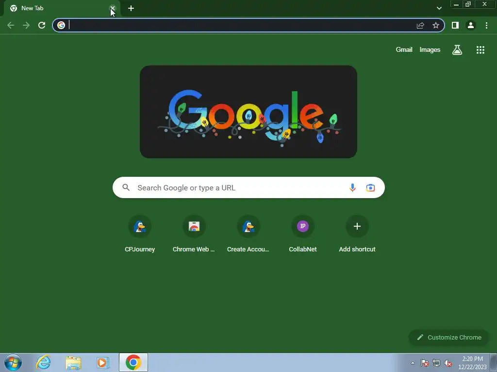497x372 pixels.
Task: Launch Internet Explorer from taskbar
Action: coord(43,362)
